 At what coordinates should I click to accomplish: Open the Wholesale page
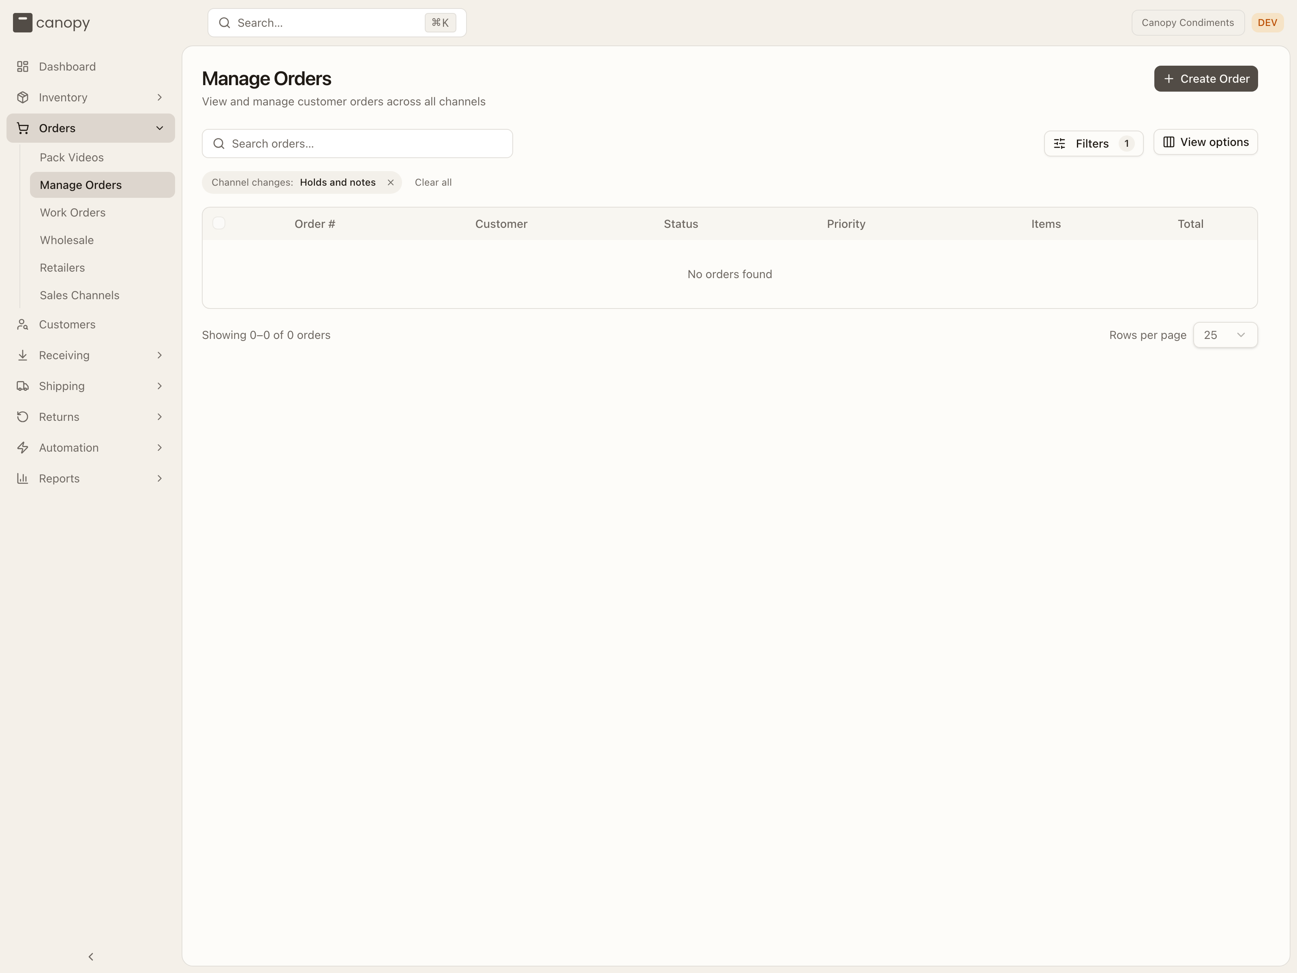coord(103,240)
